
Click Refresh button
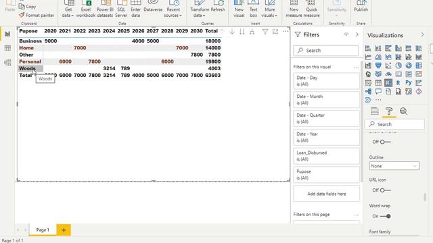(x=218, y=7)
